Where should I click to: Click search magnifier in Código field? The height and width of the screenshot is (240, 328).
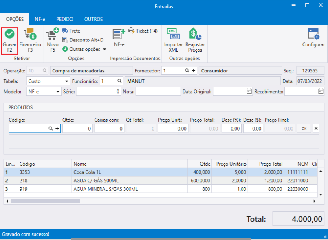[x=51, y=128]
